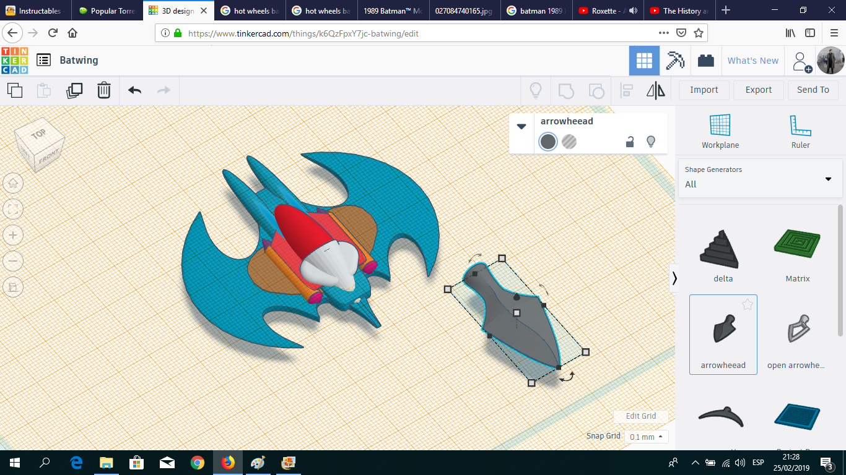Reload the page in Firefox

(53, 33)
